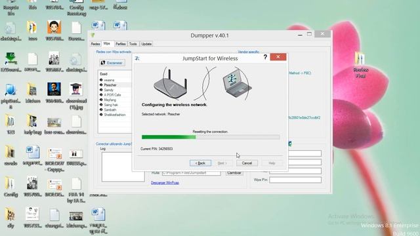Viewport: 420px width, 236px height.
Task: Minimize the Dumpper window
Action: pos(300,35)
